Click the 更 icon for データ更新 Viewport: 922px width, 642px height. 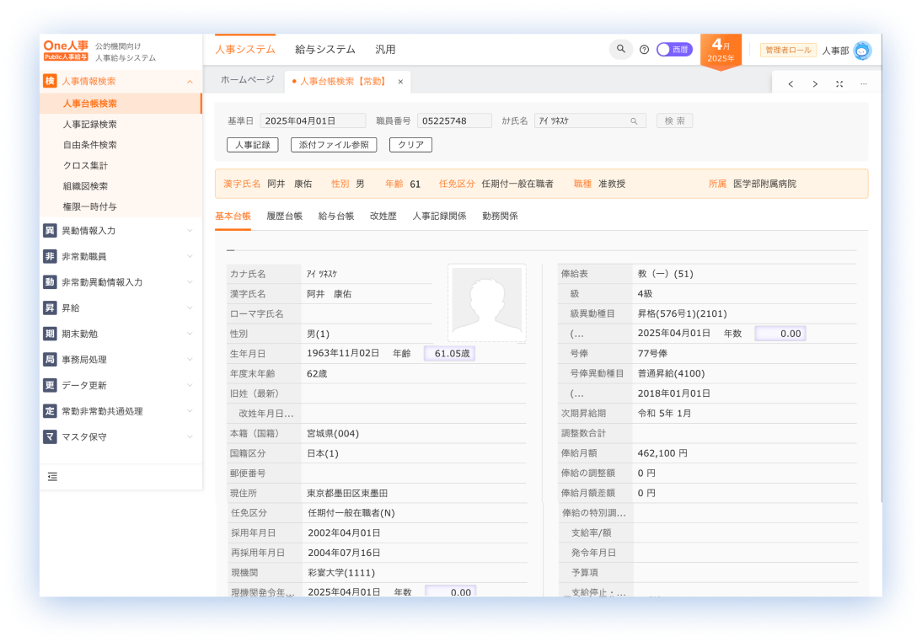click(50, 385)
